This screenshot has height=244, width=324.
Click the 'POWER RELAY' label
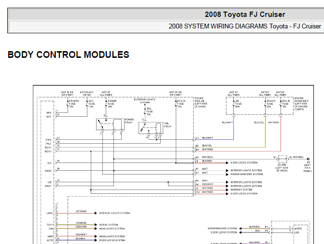pos(129,121)
